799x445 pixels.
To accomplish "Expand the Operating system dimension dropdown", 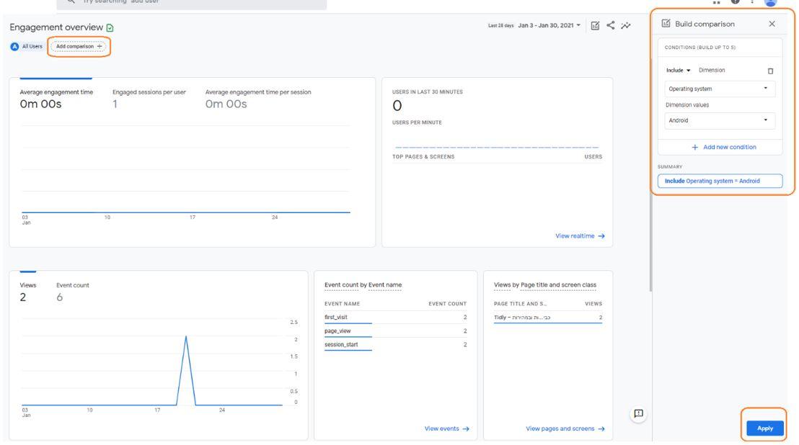I will (x=719, y=89).
